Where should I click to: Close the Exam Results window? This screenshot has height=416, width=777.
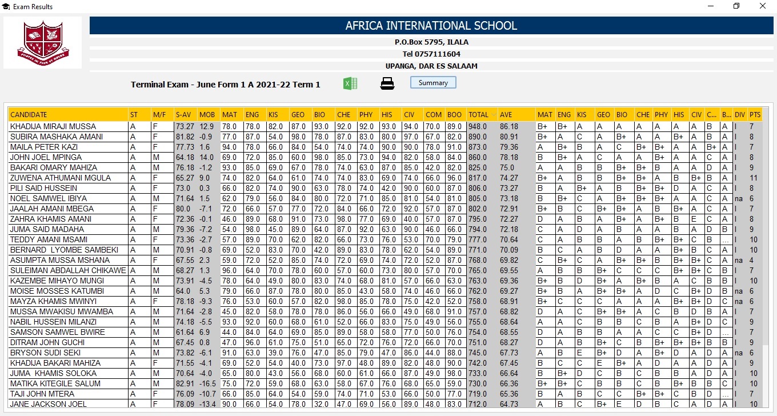click(x=763, y=6)
